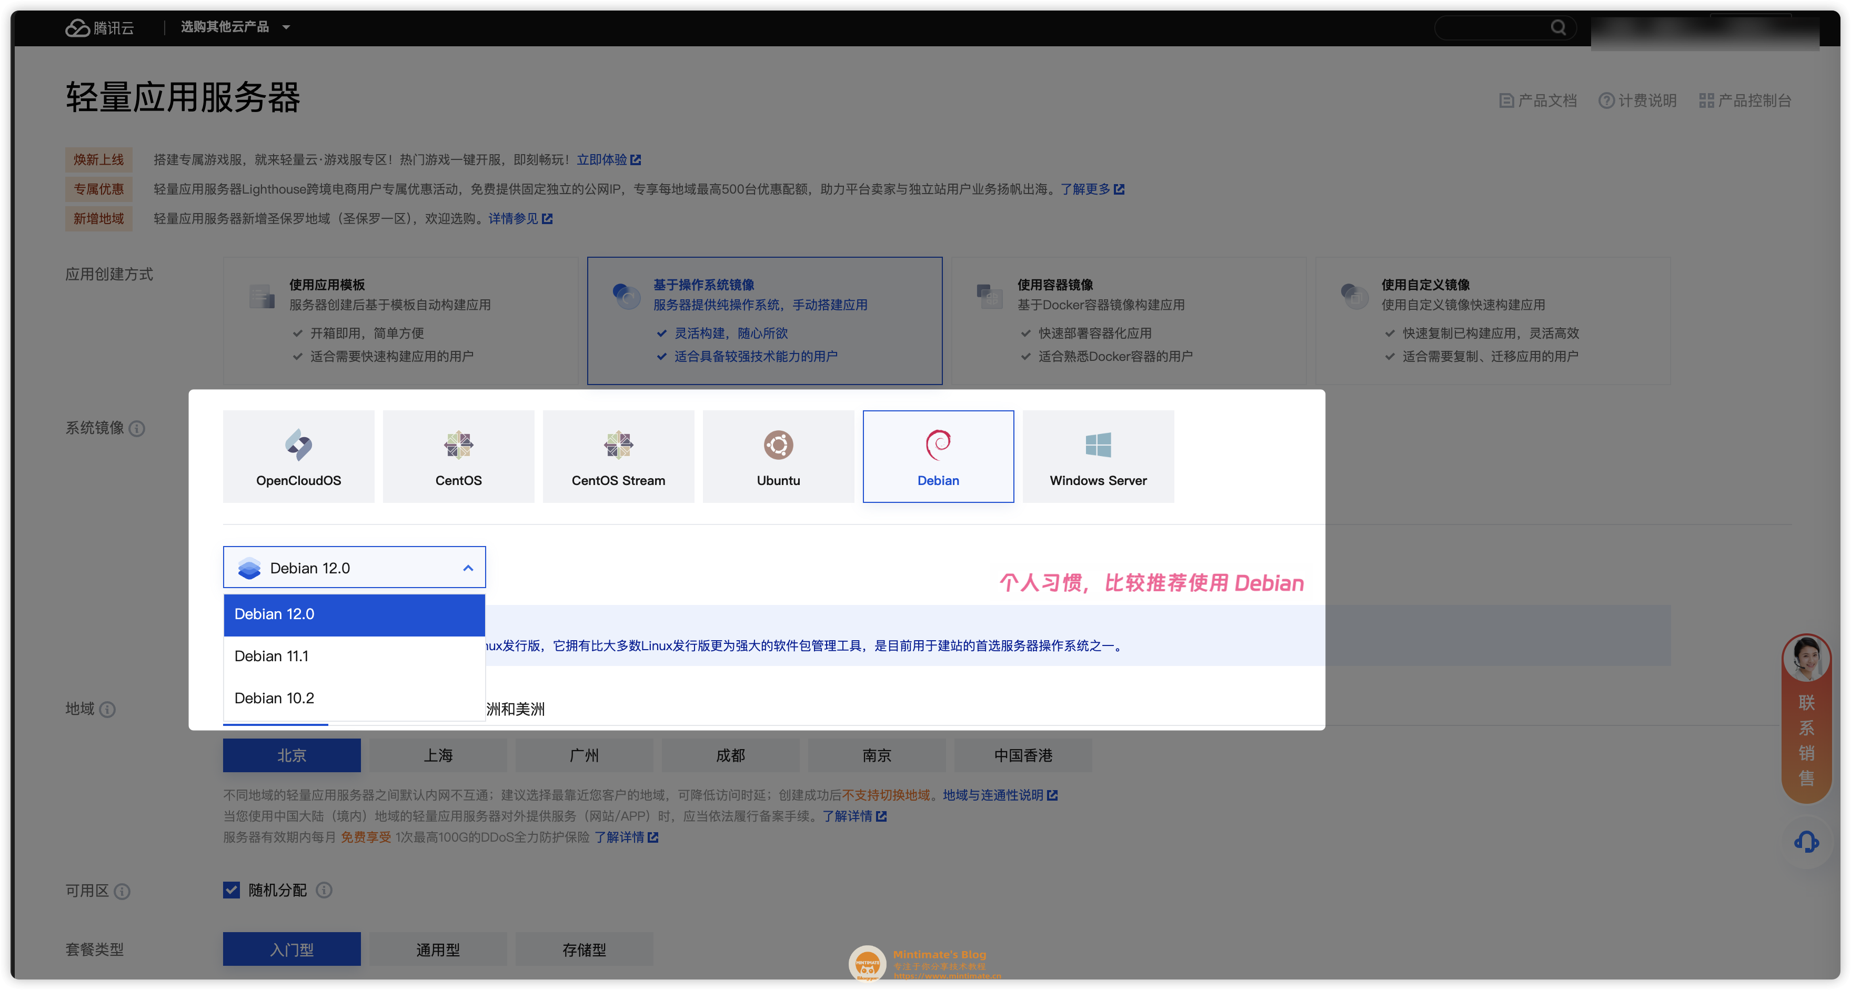Open the 产品控制台 link

pyautogui.click(x=1745, y=100)
